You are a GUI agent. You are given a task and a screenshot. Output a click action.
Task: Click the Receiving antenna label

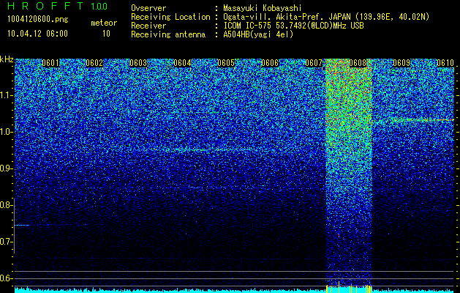click(168, 34)
